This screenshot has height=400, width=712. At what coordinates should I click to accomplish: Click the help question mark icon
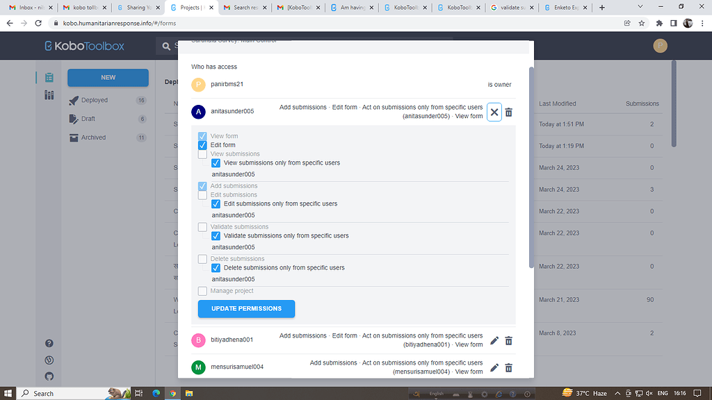point(49,343)
